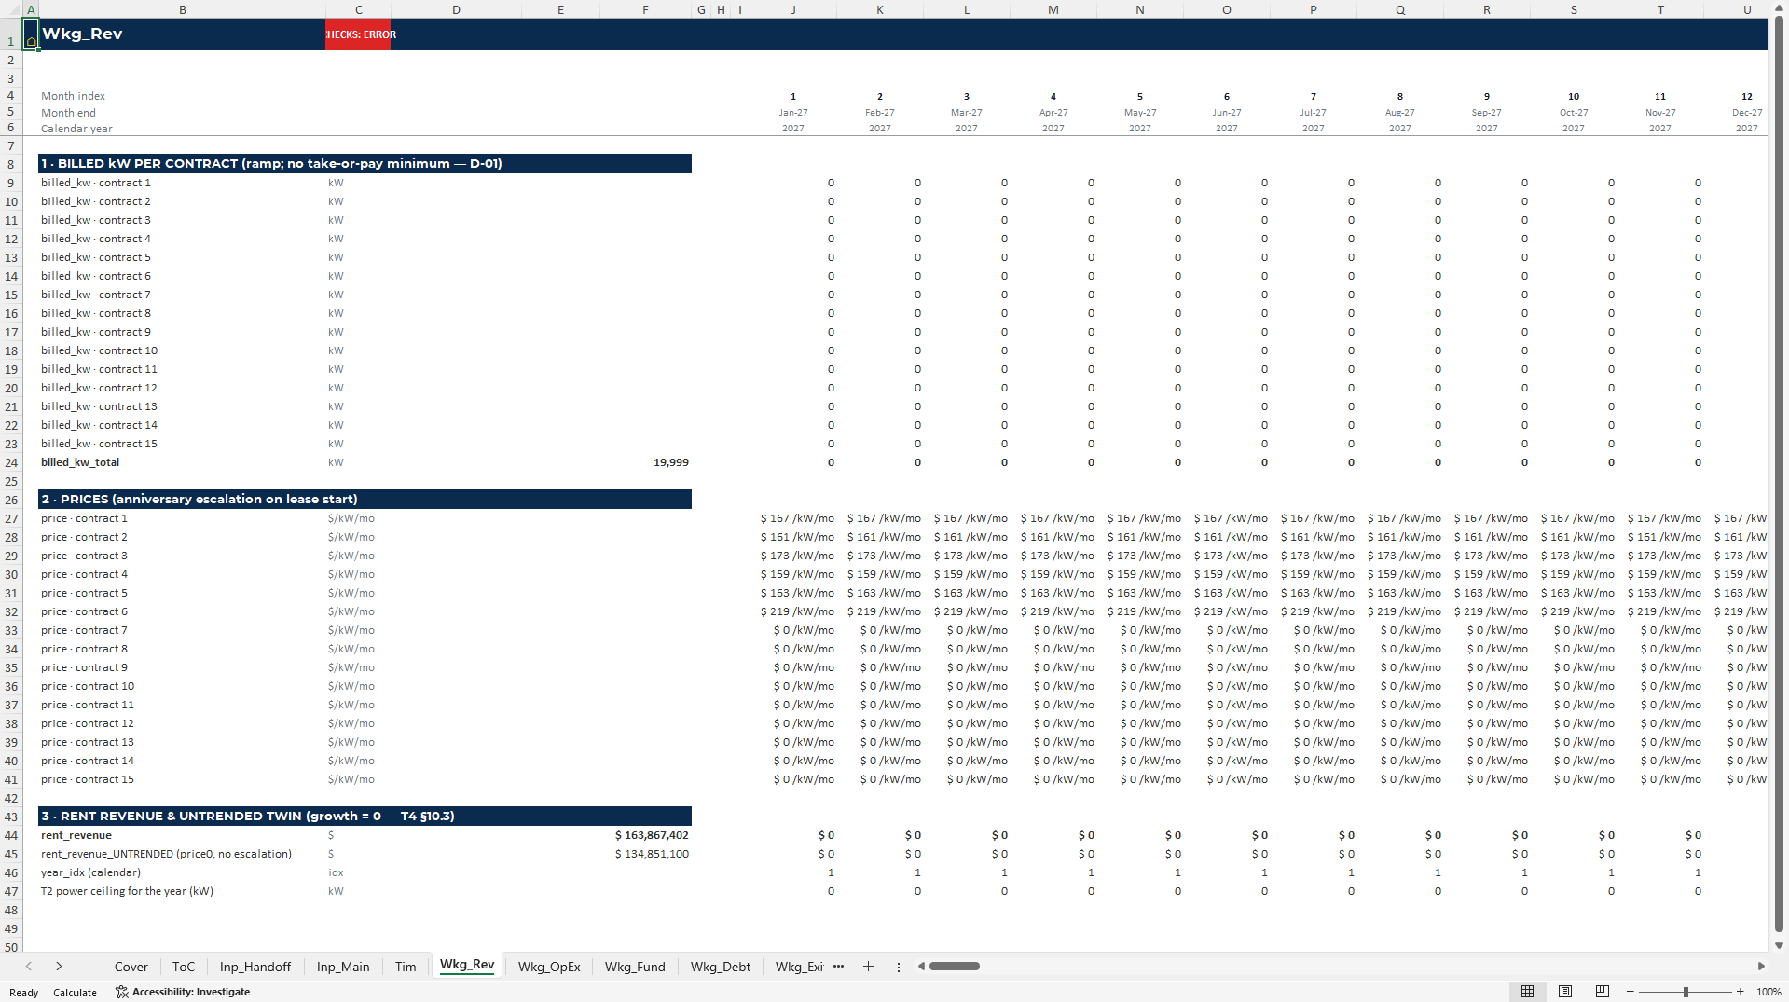Switch to Page Layout view
This screenshot has height=1002, width=1789.
1565,992
